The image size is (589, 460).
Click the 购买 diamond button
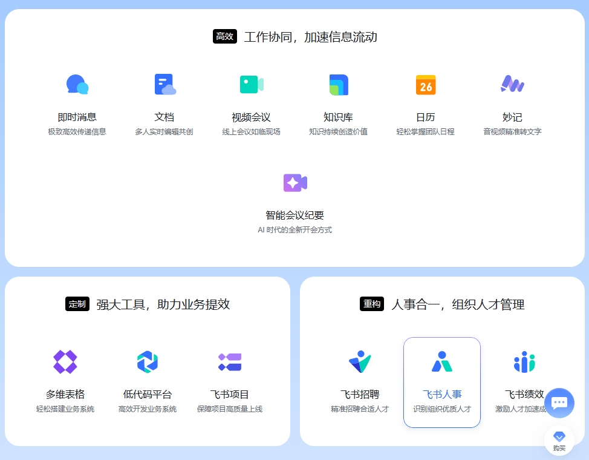[559, 441]
